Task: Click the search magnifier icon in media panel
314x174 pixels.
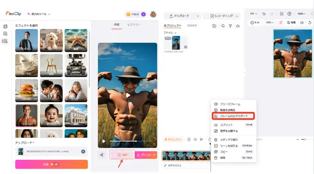Action: [223, 26]
